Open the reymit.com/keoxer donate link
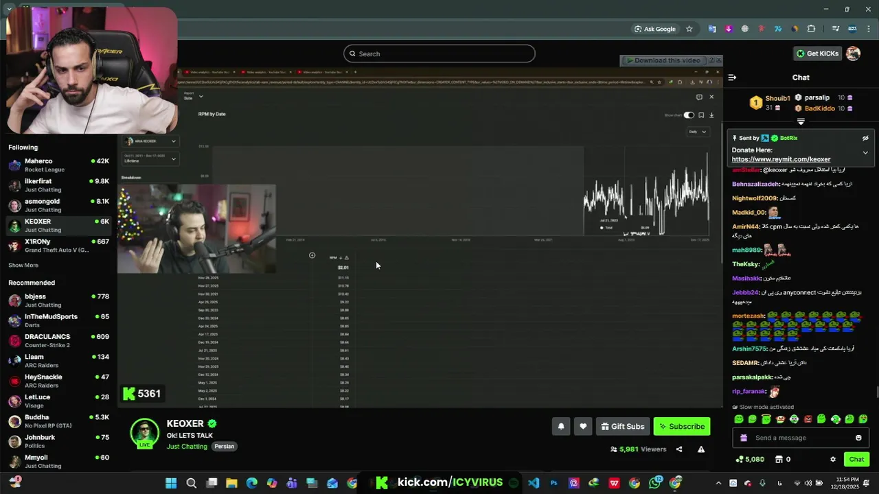 (781, 159)
